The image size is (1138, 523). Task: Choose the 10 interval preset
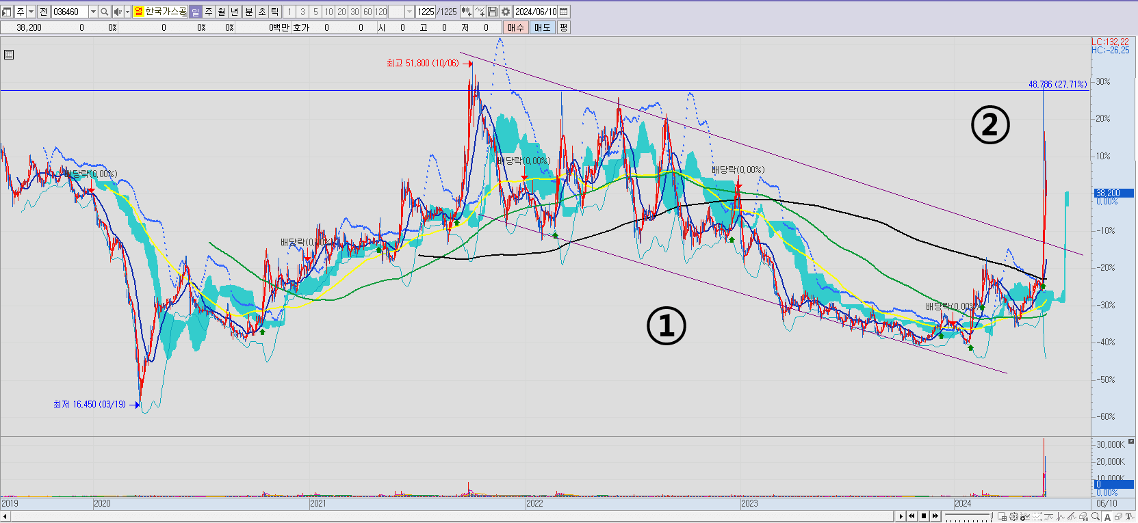tap(328, 12)
